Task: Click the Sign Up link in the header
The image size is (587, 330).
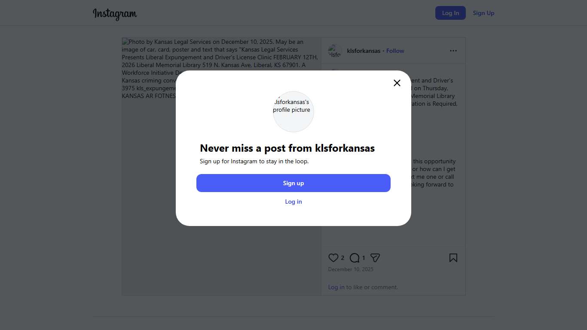Action: coord(483,13)
